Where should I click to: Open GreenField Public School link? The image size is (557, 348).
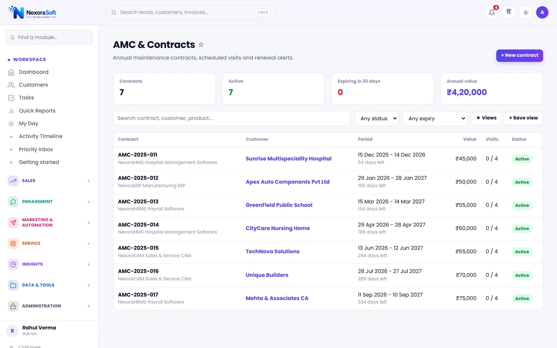click(279, 205)
